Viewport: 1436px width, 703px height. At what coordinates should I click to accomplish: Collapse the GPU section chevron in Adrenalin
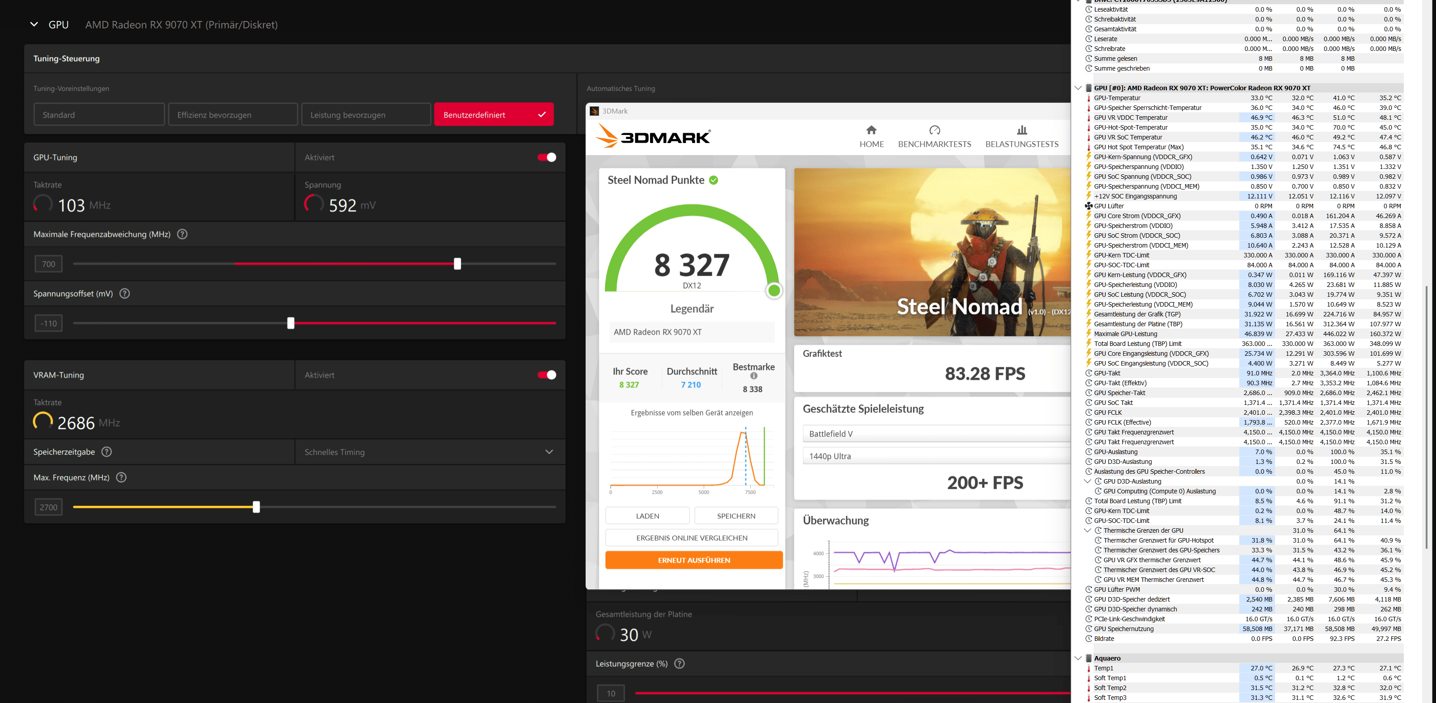coord(34,25)
